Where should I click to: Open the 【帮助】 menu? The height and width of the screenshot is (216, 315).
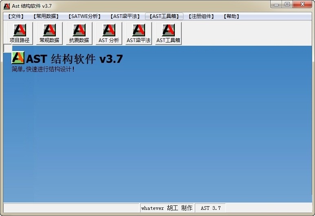click(231, 16)
